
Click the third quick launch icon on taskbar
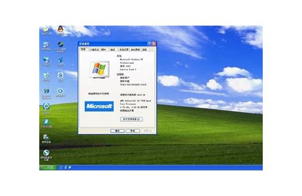tap(70, 168)
